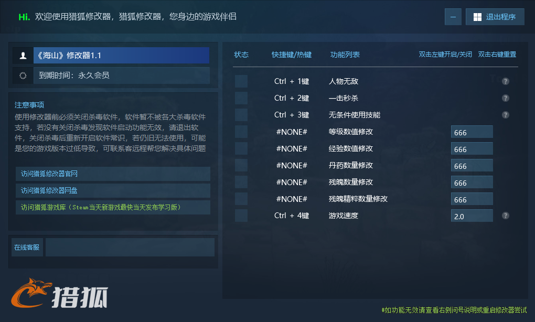The width and height of the screenshot is (535, 322).
Task: Click the 在线客服 button
Action: click(x=27, y=248)
